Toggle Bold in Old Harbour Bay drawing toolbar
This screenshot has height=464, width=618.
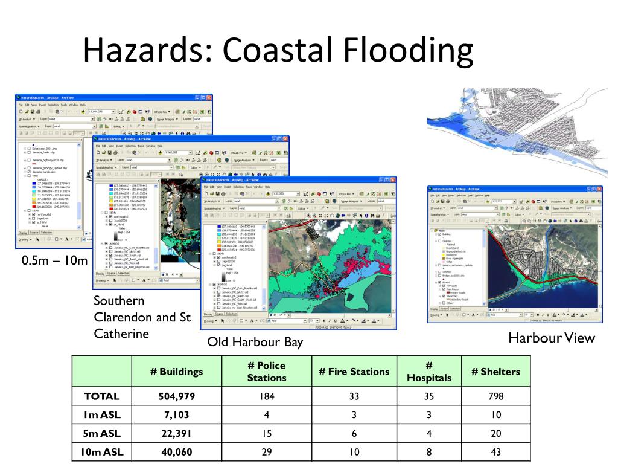point(324,321)
